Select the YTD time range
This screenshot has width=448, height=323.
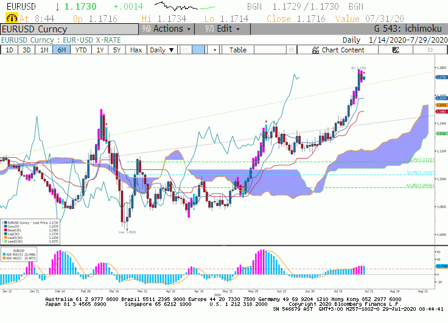(81, 50)
